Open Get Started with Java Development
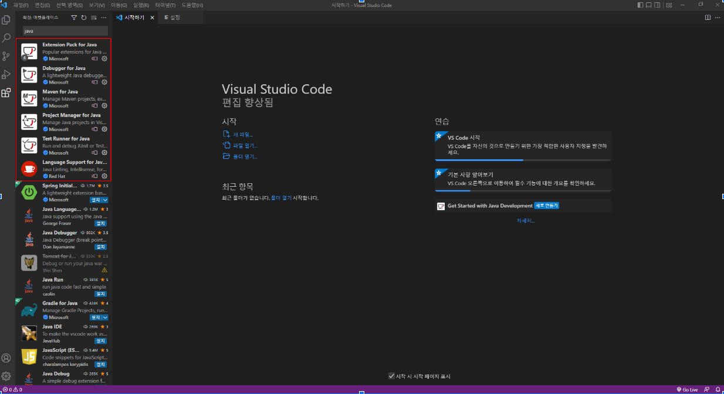 pyautogui.click(x=523, y=206)
